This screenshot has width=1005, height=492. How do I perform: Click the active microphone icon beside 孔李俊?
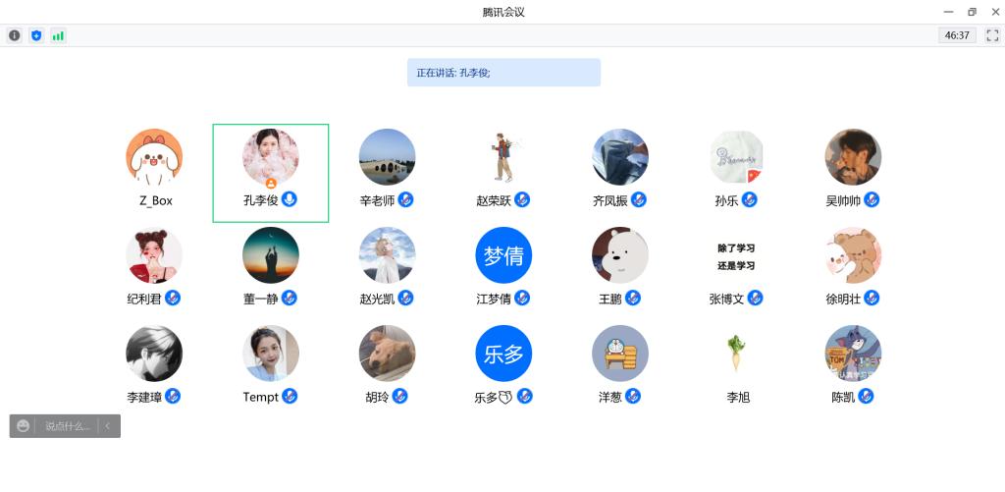tap(290, 199)
